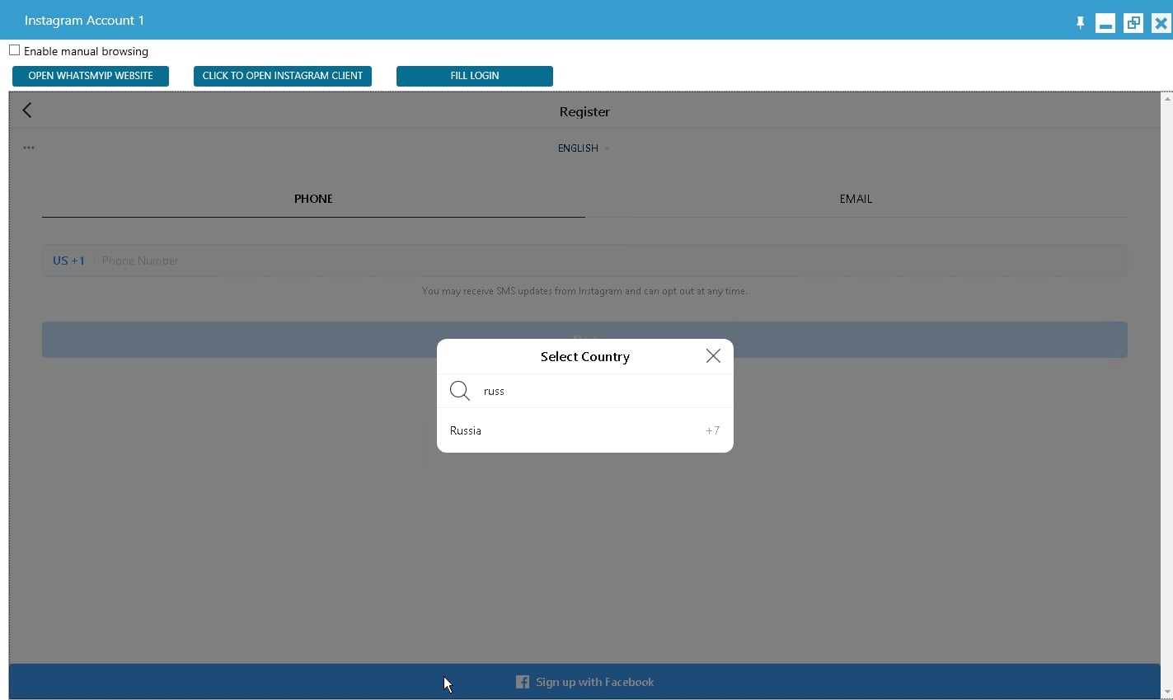Screen dimensions: 1173x700
Task: Click to open Instagram client button
Action: (x=283, y=76)
